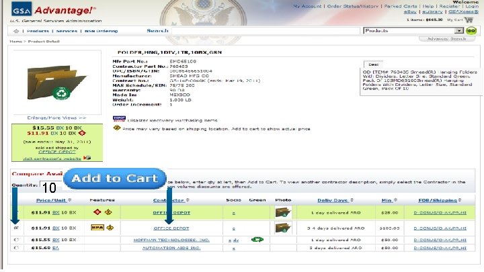Open Hoffman Technologies, Inc. contractor link

point(171,240)
